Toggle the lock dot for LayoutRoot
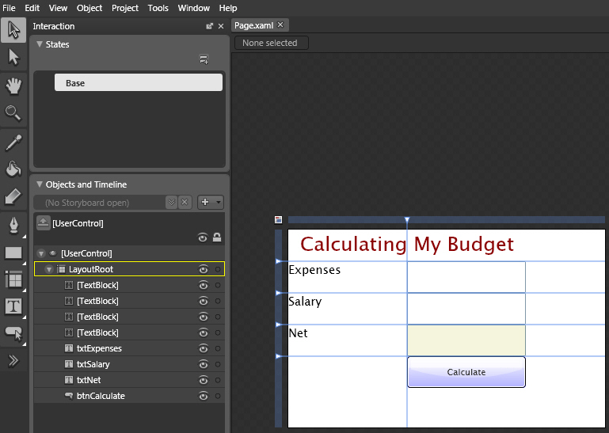The image size is (609, 433). pyautogui.click(x=218, y=269)
